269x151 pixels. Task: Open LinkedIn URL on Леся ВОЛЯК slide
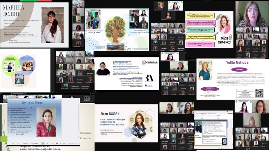(112, 133)
